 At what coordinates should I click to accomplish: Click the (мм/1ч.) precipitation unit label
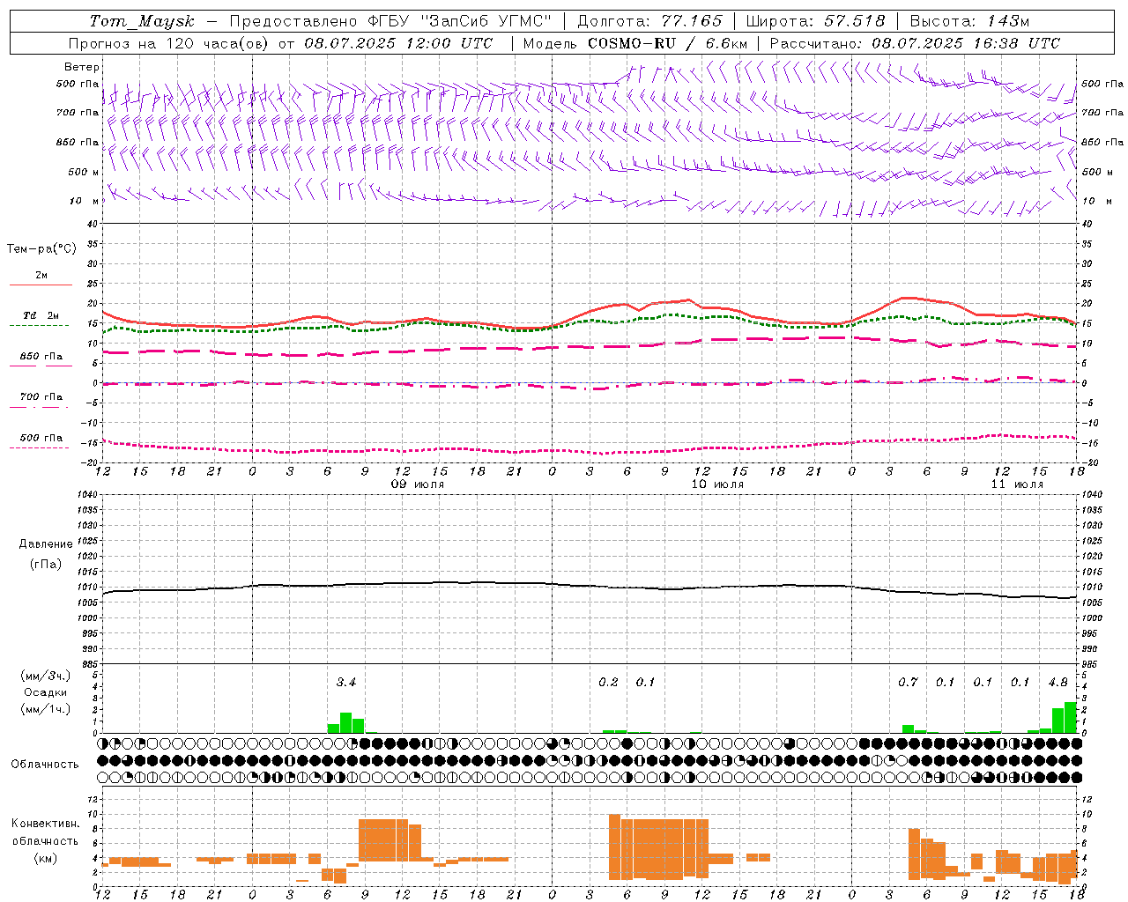pyautogui.click(x=46, y=709)
